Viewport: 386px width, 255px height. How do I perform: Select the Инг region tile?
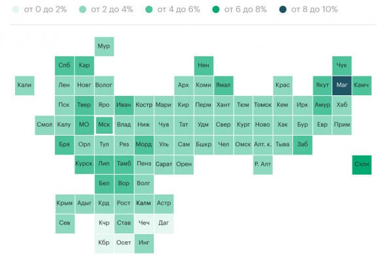point(144,243)
